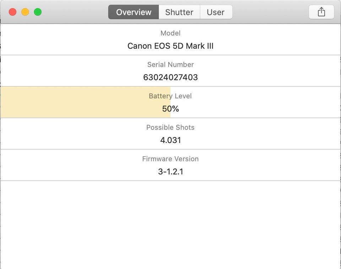Click the 50% battery value
This screenshot has width=341, height=269.
[170, 109]
